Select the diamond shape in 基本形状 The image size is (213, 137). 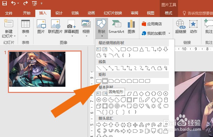(x=141, y=94)
